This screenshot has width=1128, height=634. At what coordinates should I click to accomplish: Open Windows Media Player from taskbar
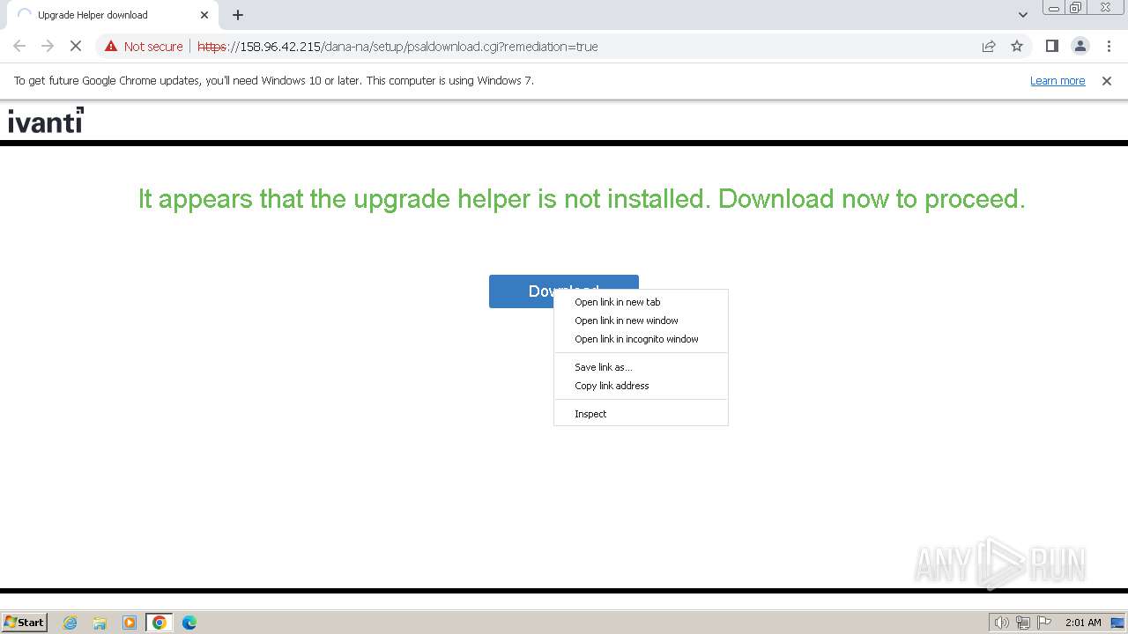[x=130, y=623]
